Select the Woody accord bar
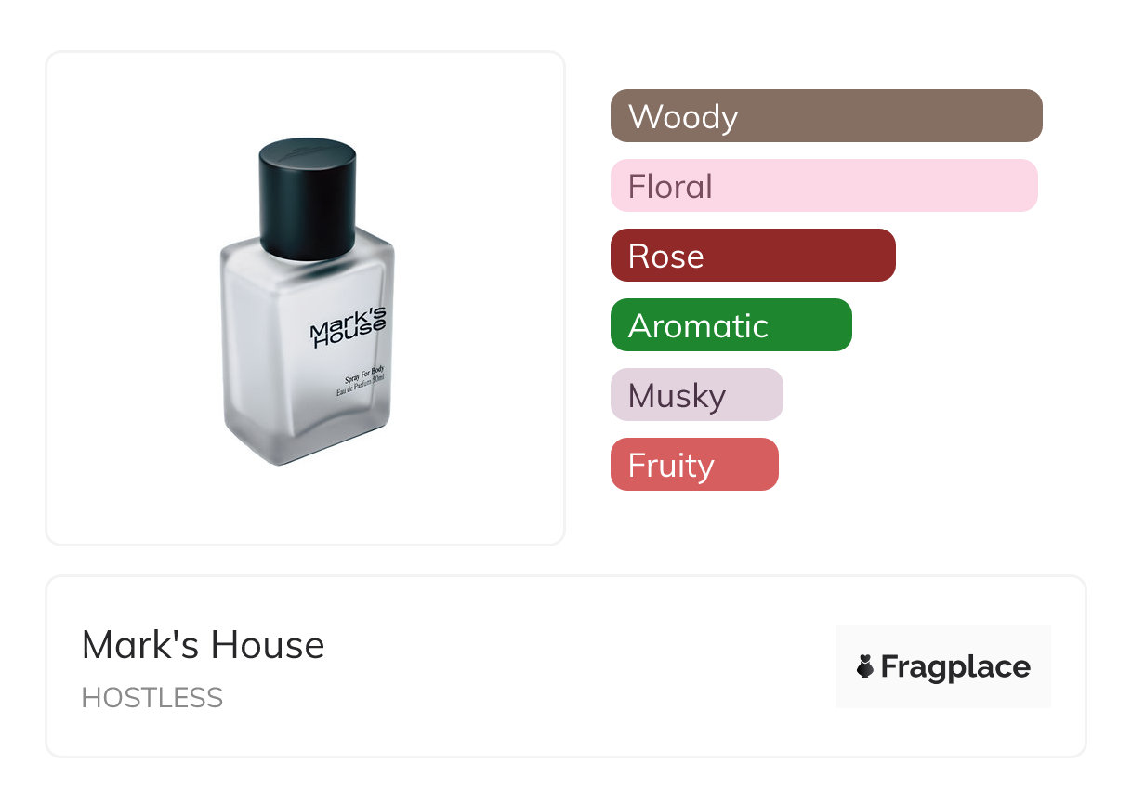The height and width of the screenshot is (803, 1132). click(x=825, y=116)
